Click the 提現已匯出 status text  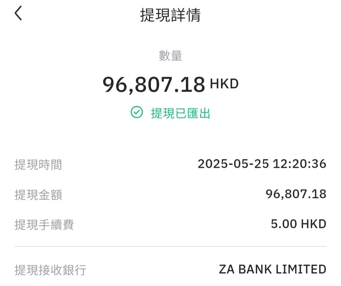pos(181,113)
